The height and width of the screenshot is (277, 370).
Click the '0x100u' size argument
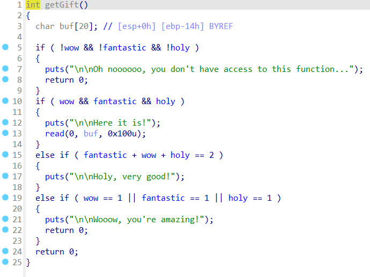122,134
